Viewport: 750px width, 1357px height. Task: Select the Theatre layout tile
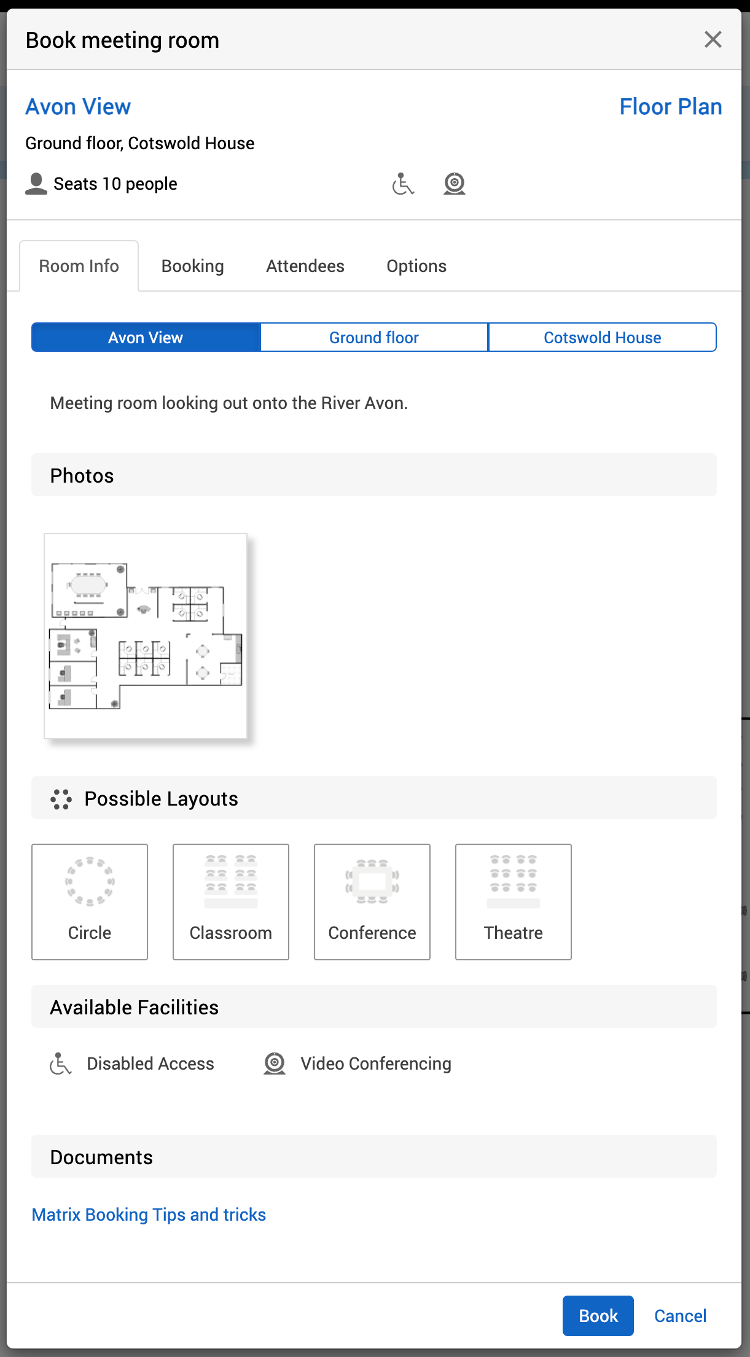[x=514, y=901]
